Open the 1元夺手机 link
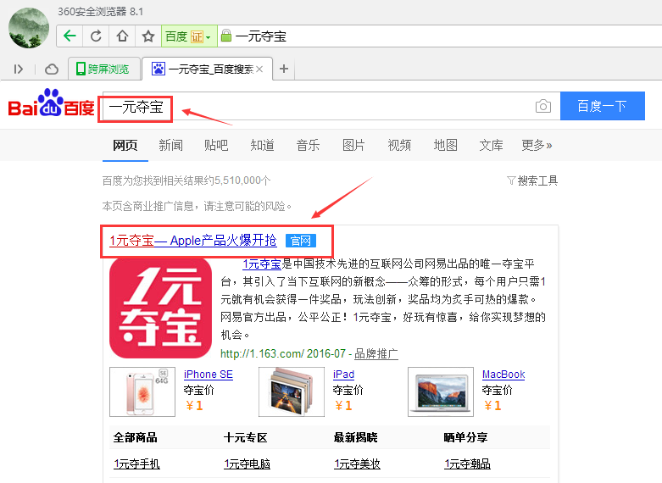Screen dimensions: 662x483 click(136, 464)
